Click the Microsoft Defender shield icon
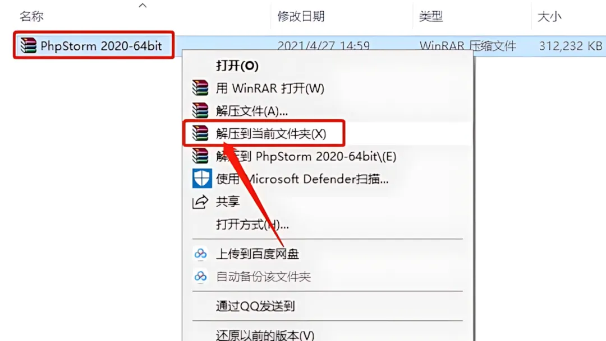Viewport: 606px width, 341px height. 202,178
